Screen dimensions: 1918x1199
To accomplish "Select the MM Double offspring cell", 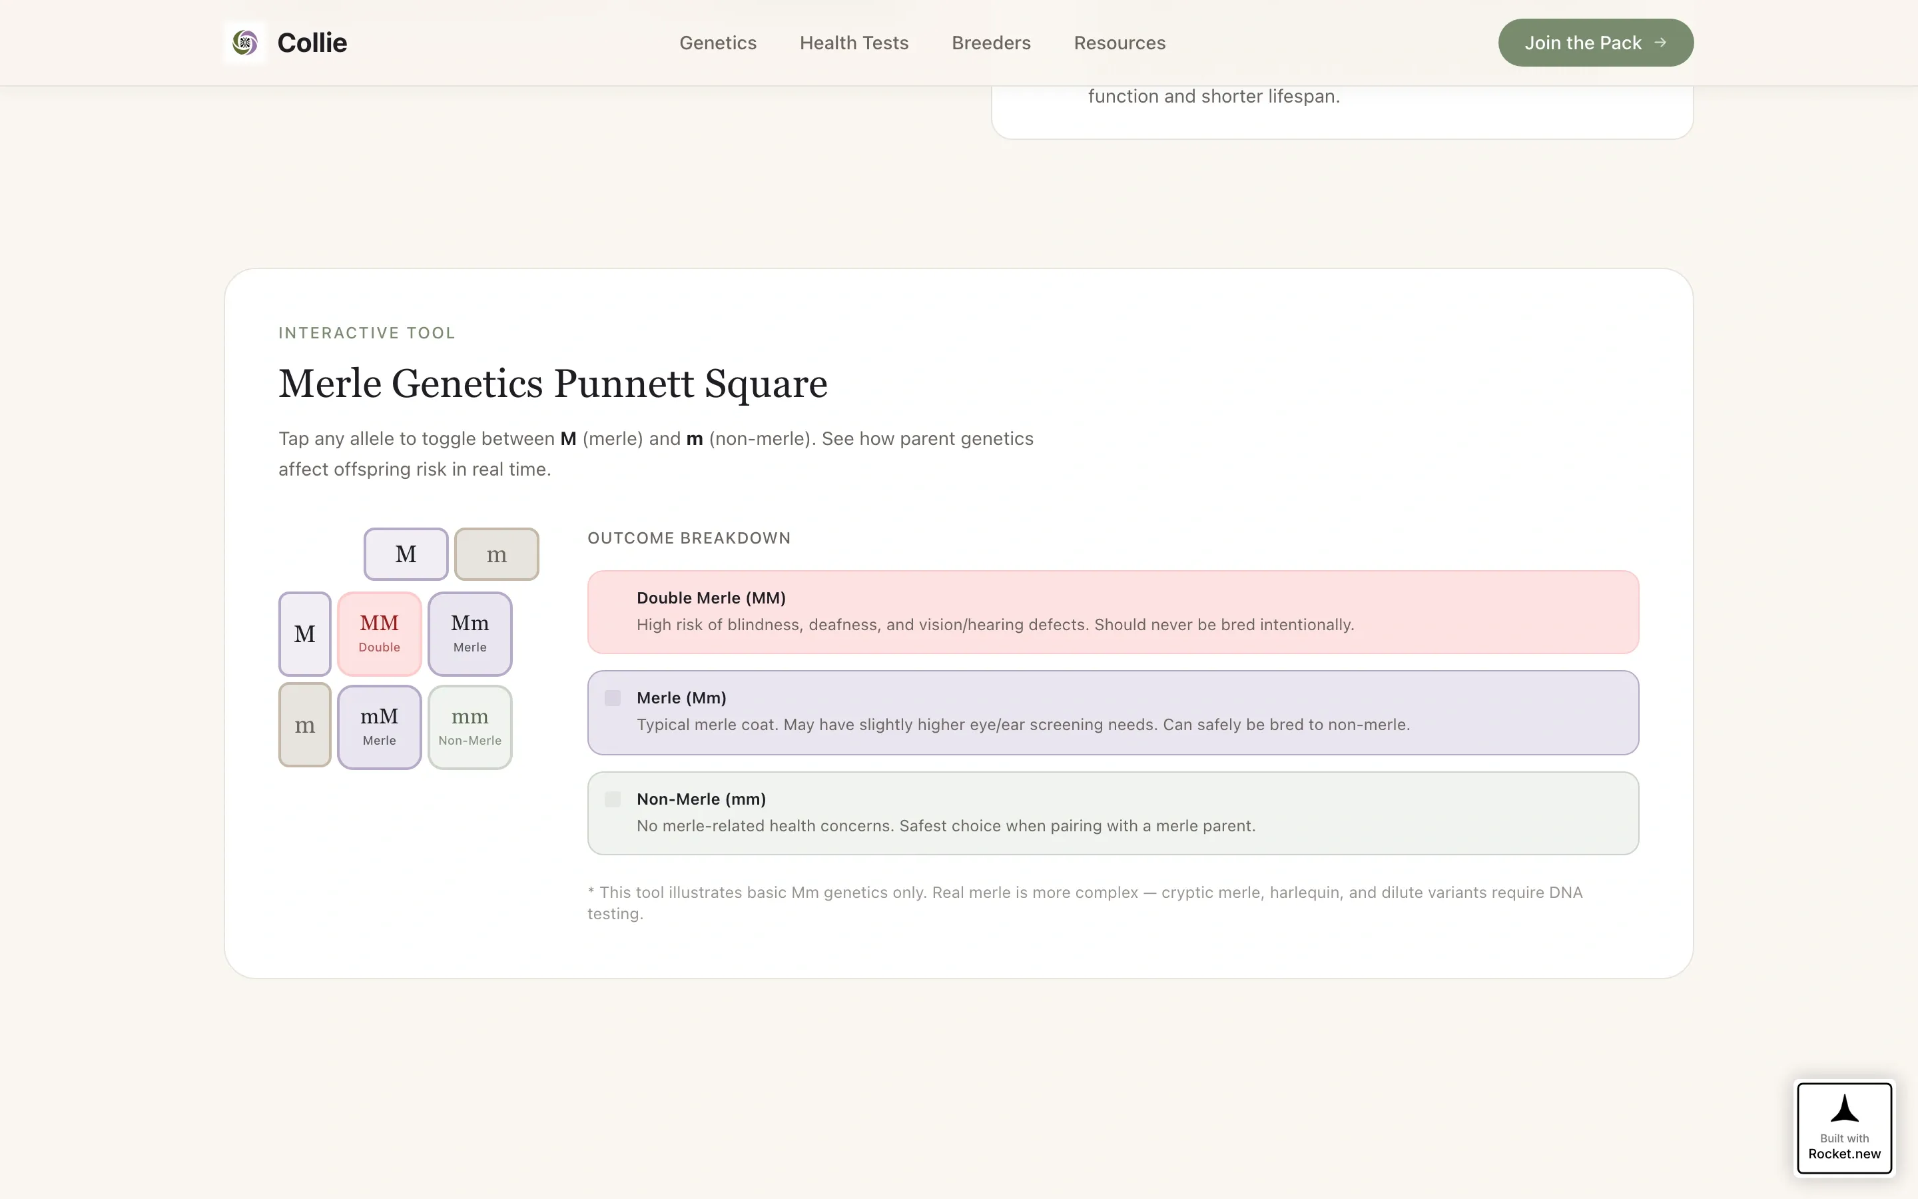I will point(380,633).
